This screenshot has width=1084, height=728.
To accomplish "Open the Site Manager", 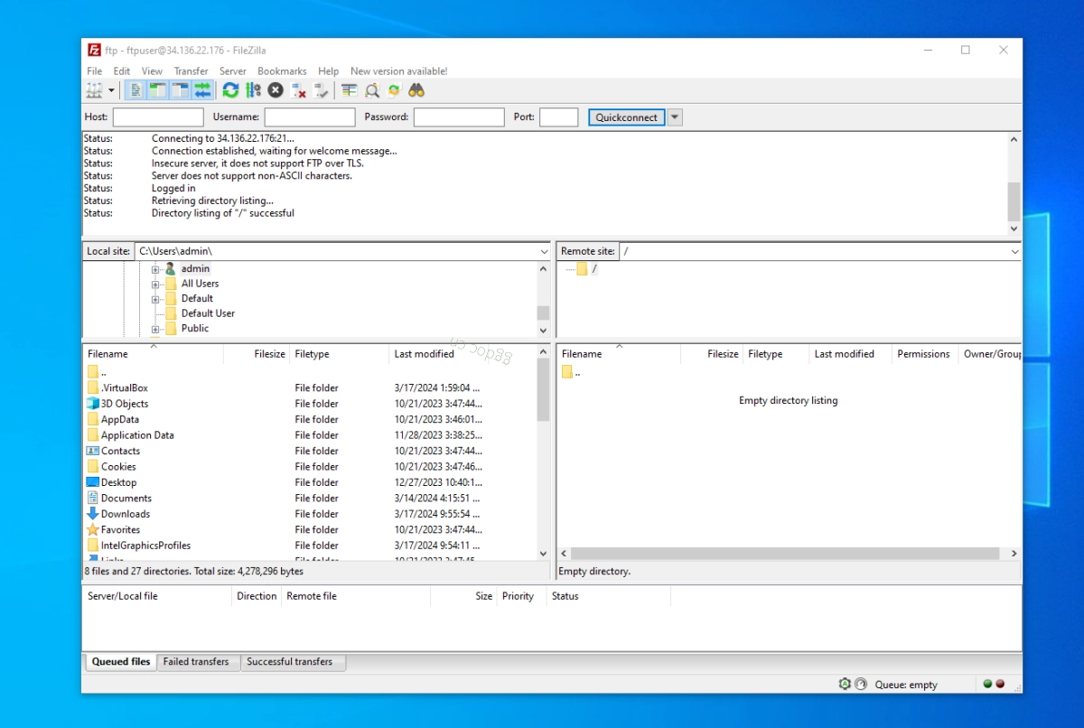I will click(x=94, y=90).
